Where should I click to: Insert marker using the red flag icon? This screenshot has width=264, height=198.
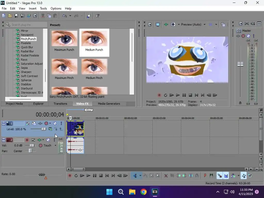tap(205, 176)
